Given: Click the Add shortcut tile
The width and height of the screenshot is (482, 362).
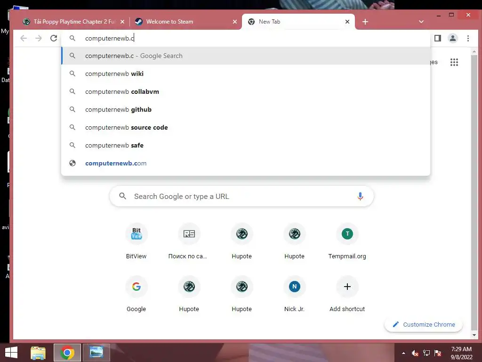Looking at the screenshot, I should tap(347, 294).
